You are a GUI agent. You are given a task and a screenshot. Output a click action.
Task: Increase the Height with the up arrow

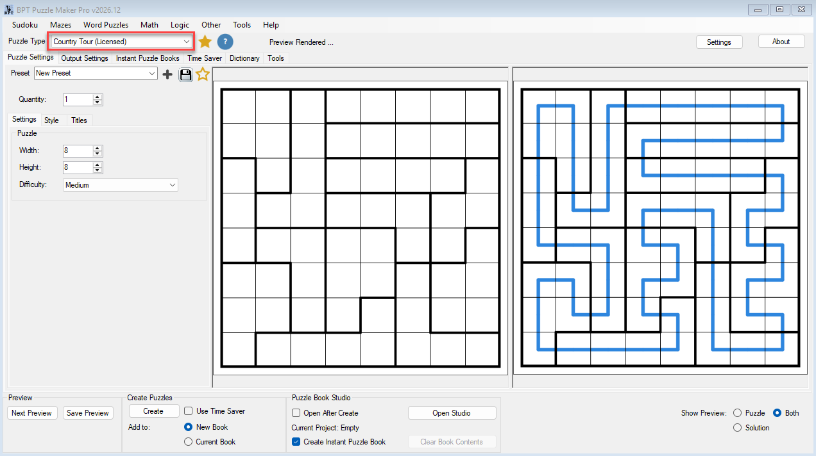[98, 165]
